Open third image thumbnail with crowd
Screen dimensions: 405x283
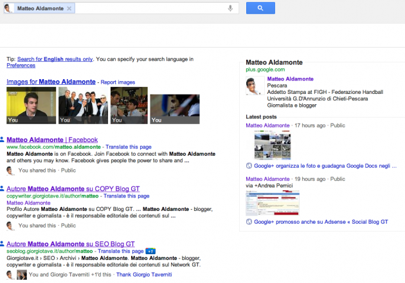(129, 105)
